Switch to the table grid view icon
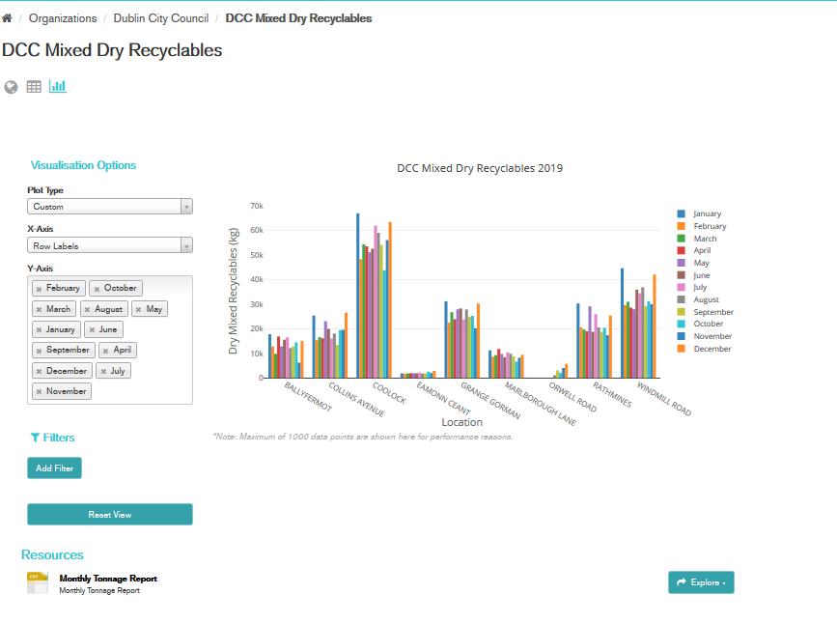837x623 pixels. coord(34,87)
